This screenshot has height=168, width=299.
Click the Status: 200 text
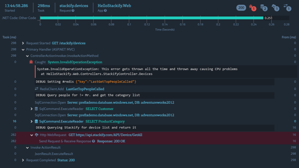point(66,160)
